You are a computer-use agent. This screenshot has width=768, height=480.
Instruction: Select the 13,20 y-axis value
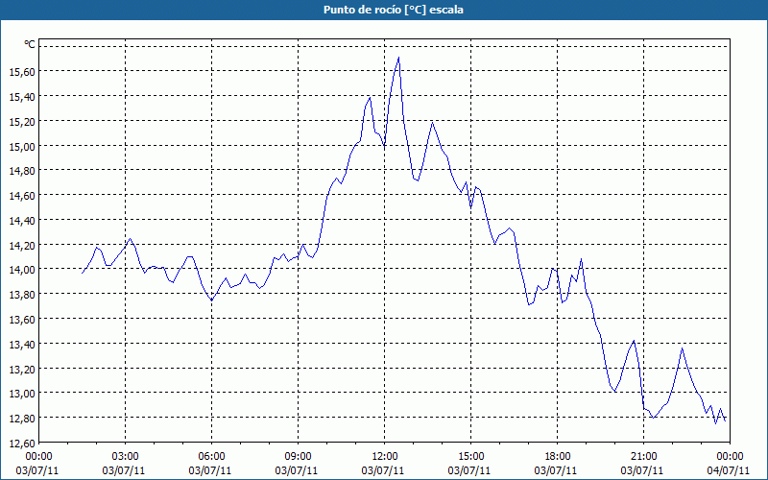(22, 370)
